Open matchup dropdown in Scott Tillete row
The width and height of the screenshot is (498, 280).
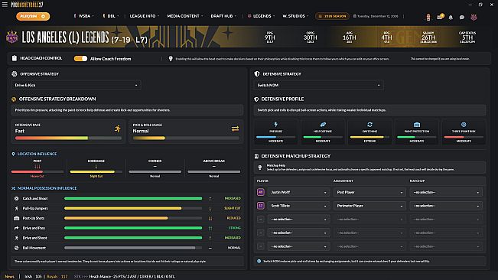(x=446, y=206)
